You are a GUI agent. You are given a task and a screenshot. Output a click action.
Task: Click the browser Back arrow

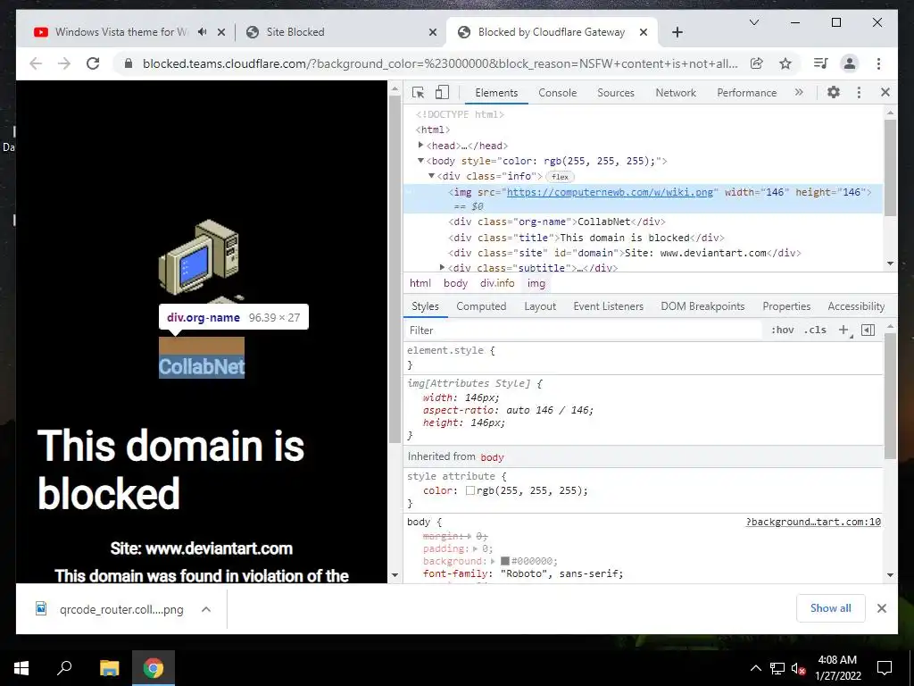point(36,63)
